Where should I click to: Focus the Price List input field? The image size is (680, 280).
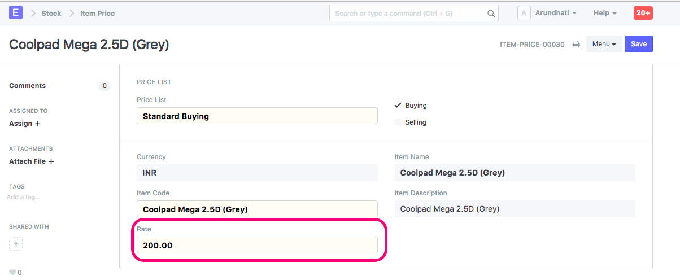point(257,116)
